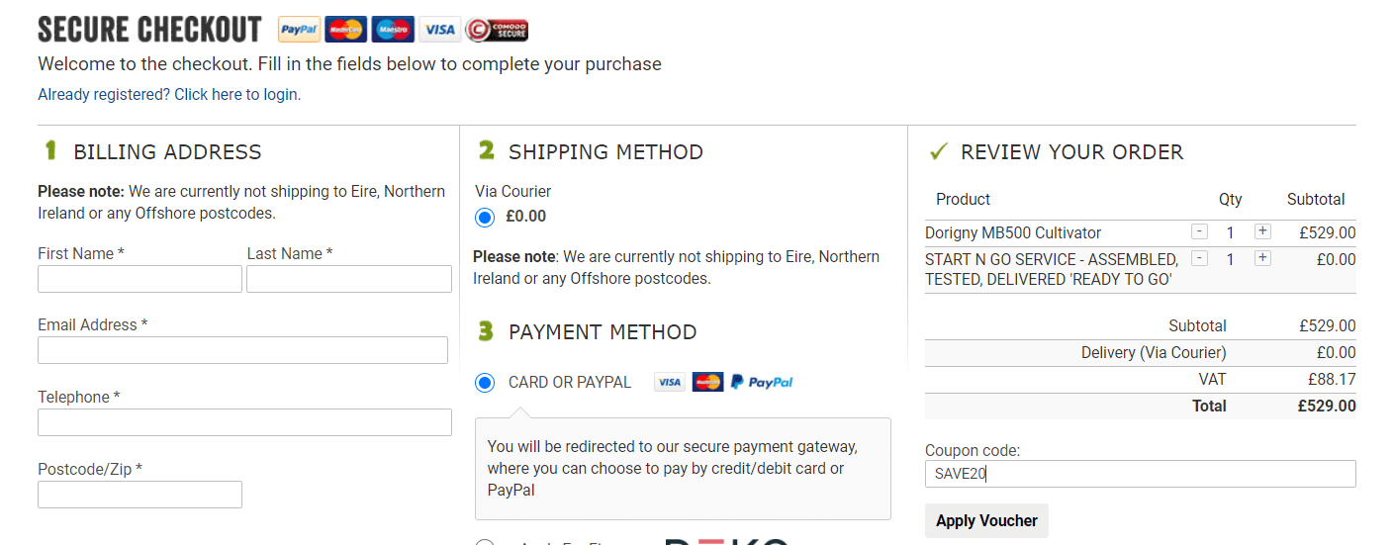Click the Apply Voucher button
The height and width of the screenshot is (545, 1392).
pos(986,520)
